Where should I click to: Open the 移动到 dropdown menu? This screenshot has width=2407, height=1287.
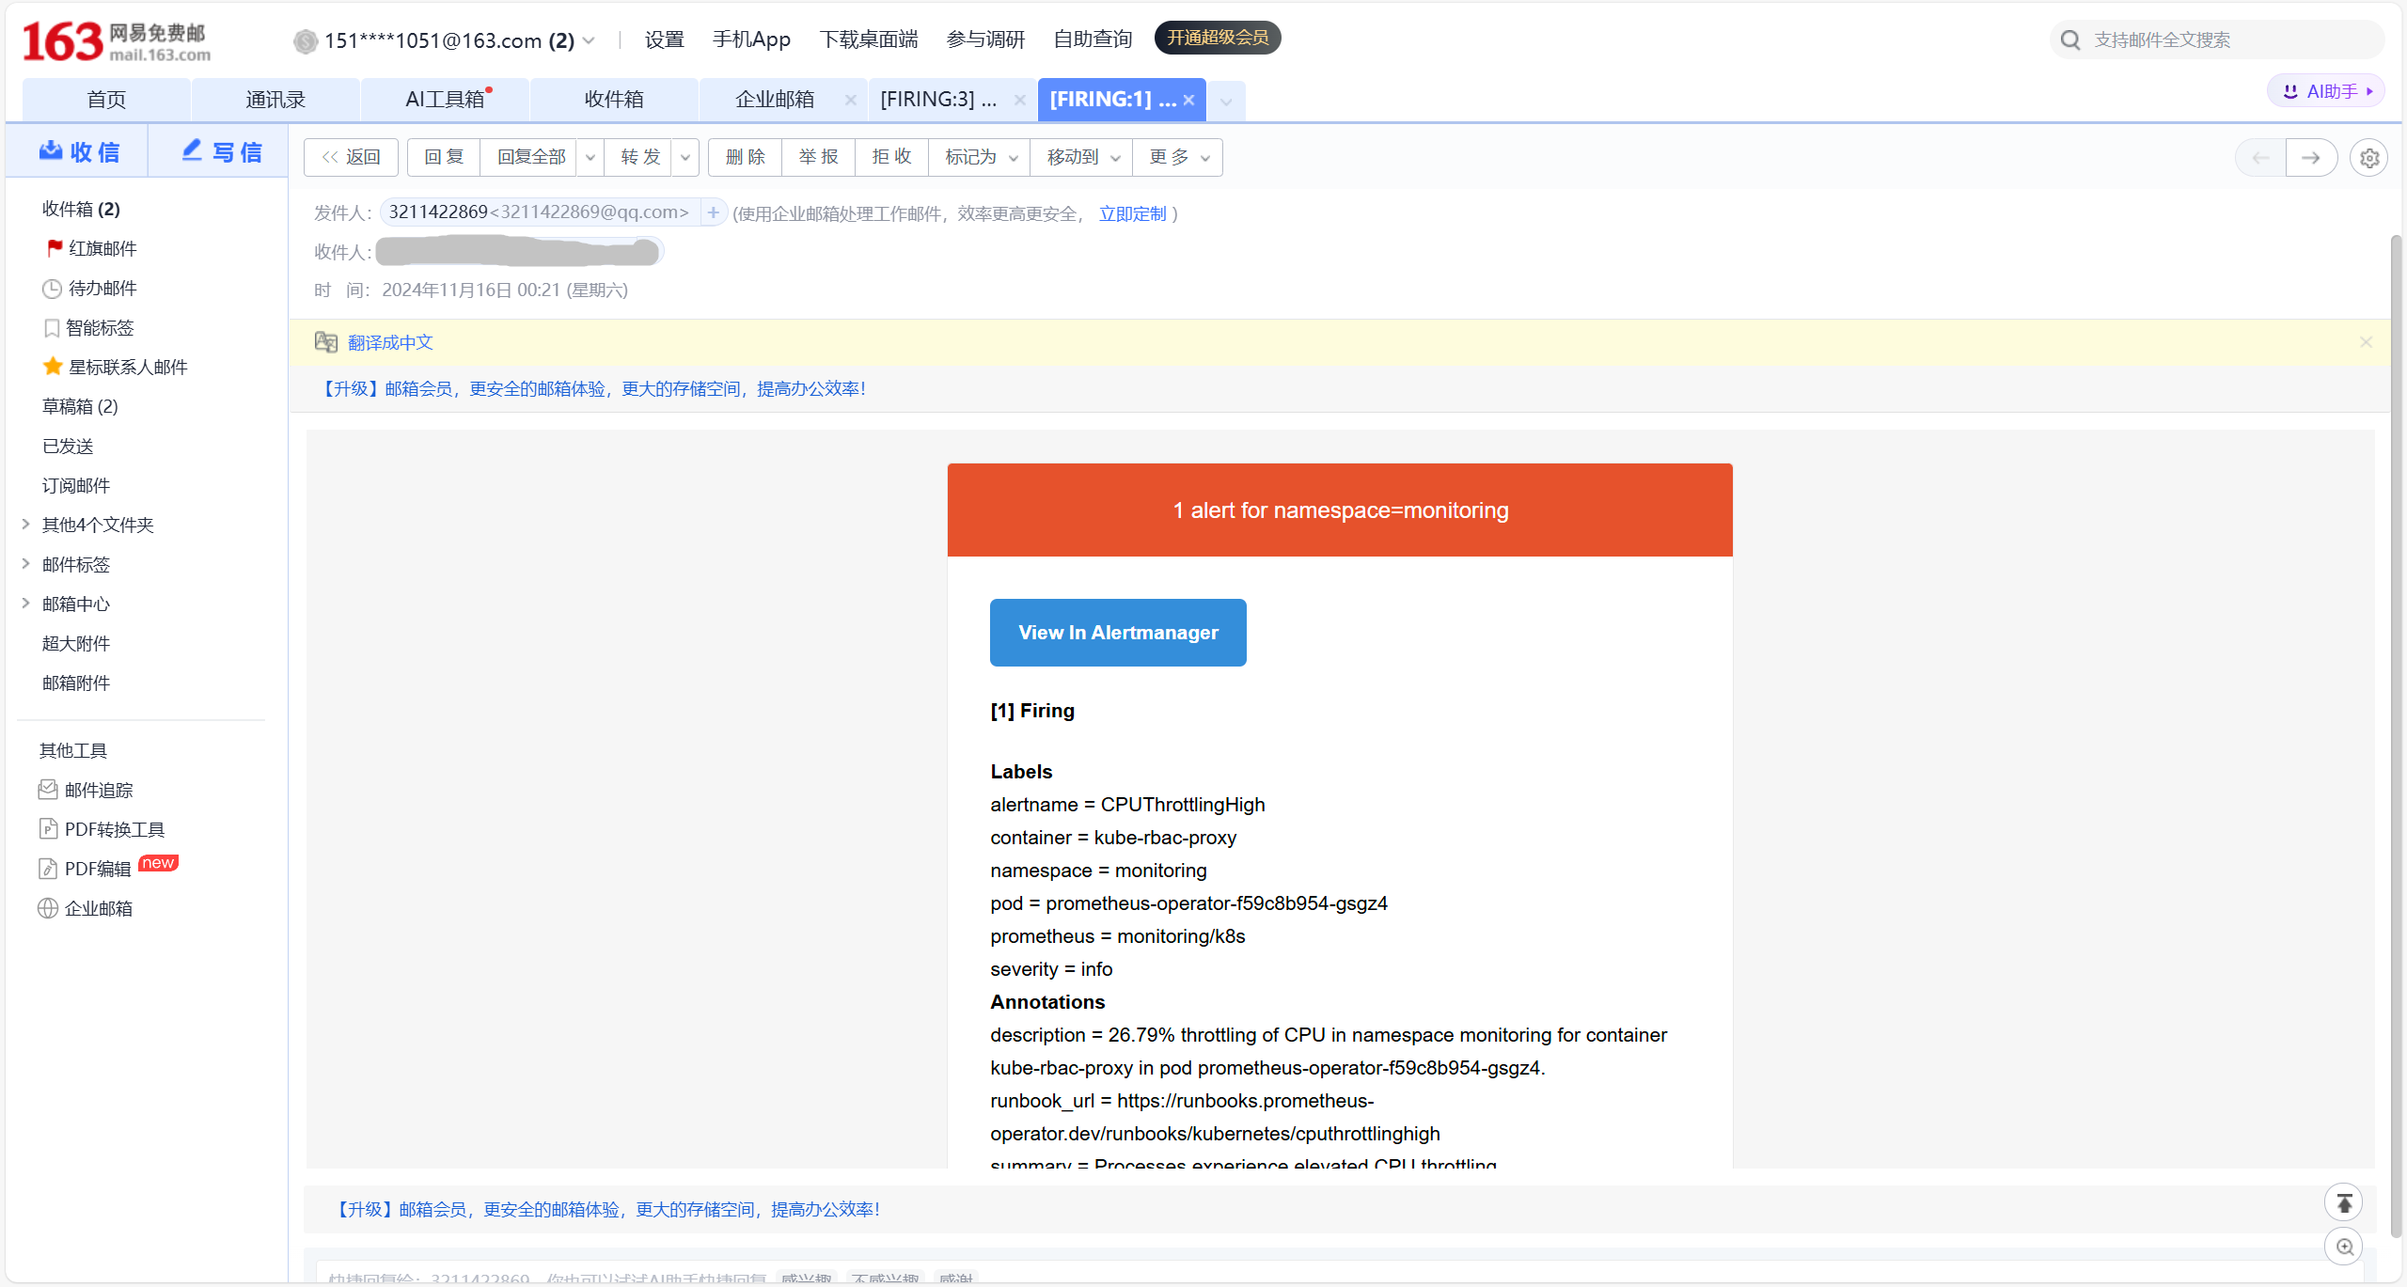pos(1081,157)
